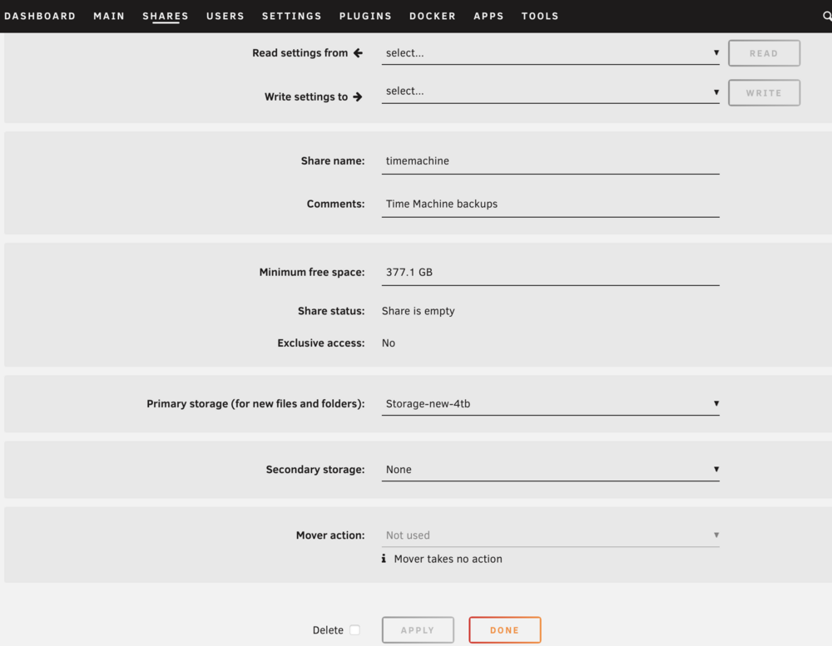
Task: Click the left arrow icon next to 'Read settings from'
Action: click(358, 52)
